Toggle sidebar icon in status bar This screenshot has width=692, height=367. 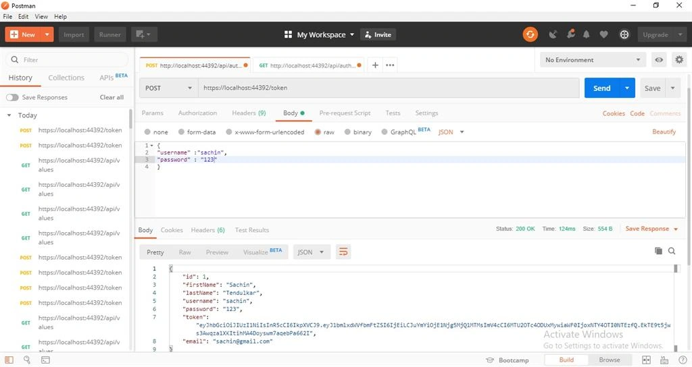[x=9, y=360]
